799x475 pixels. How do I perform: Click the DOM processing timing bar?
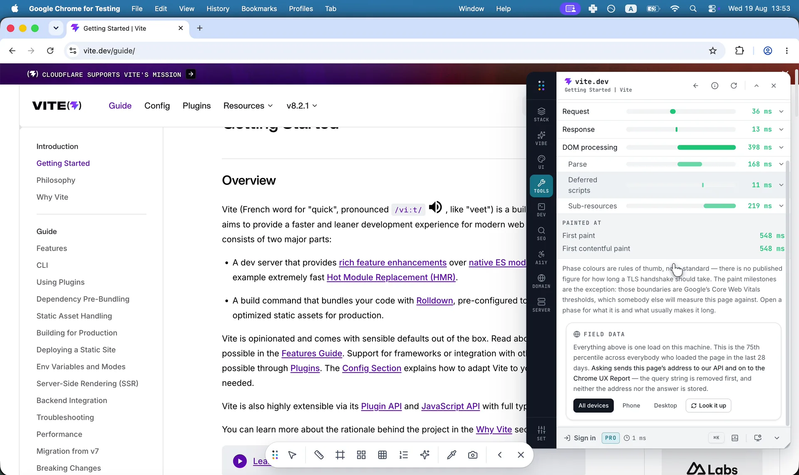pyautogui.click(x=681, y=147)
